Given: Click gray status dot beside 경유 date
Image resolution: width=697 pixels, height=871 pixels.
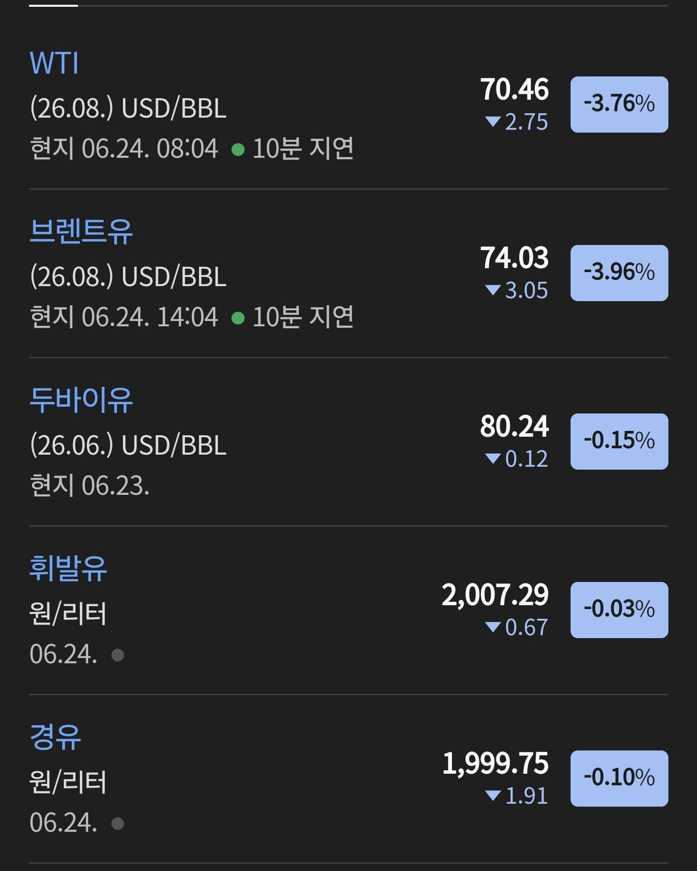Looking at the screenshot, I should tap(118, 824).
